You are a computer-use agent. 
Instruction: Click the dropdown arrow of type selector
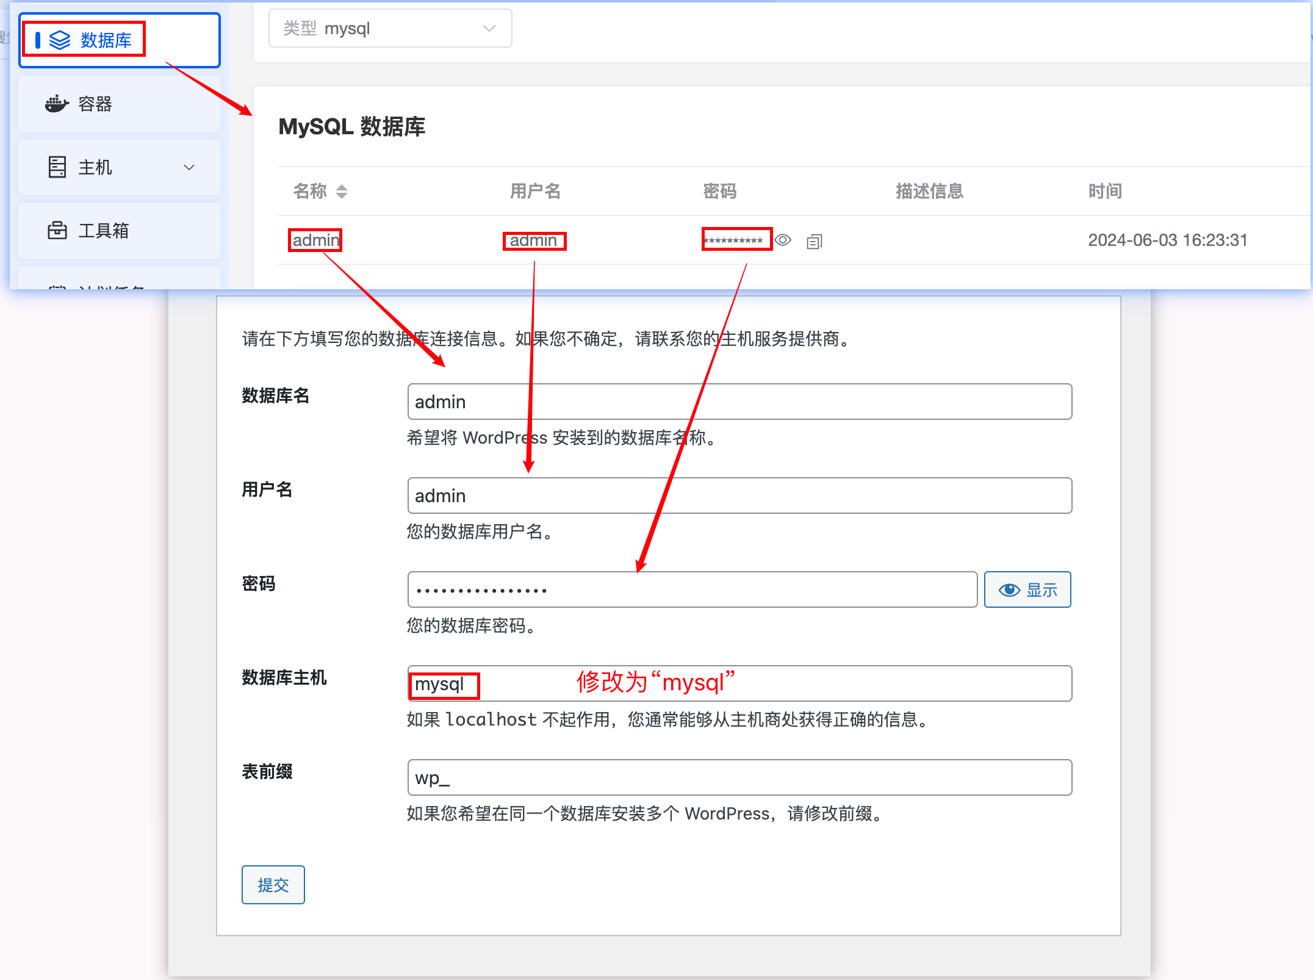pyautogui.click(x=489, y=28)
